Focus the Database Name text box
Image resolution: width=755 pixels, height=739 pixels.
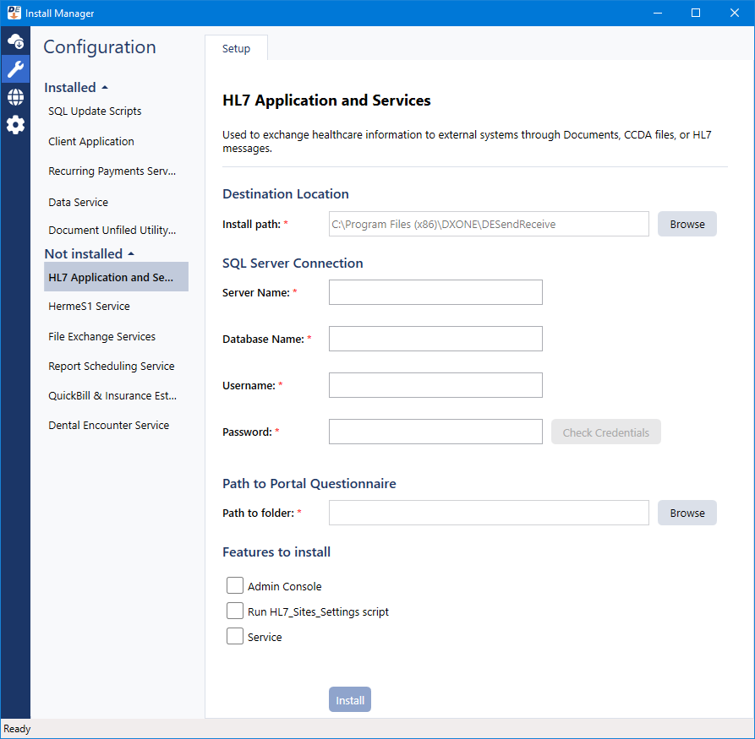(435, 339)
